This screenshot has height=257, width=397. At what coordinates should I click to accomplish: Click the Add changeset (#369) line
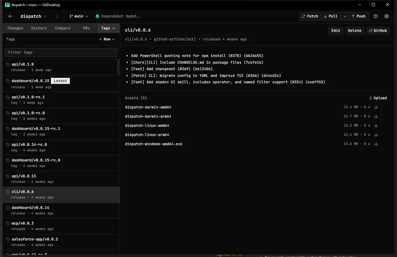[172, 69]
